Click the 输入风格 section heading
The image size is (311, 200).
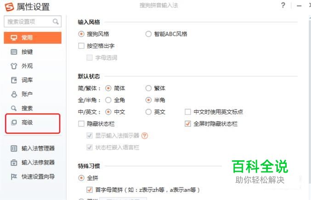tap(89, 22)
